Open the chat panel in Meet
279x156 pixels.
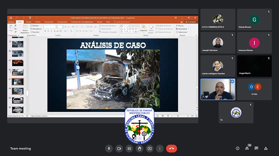(256, 148)
